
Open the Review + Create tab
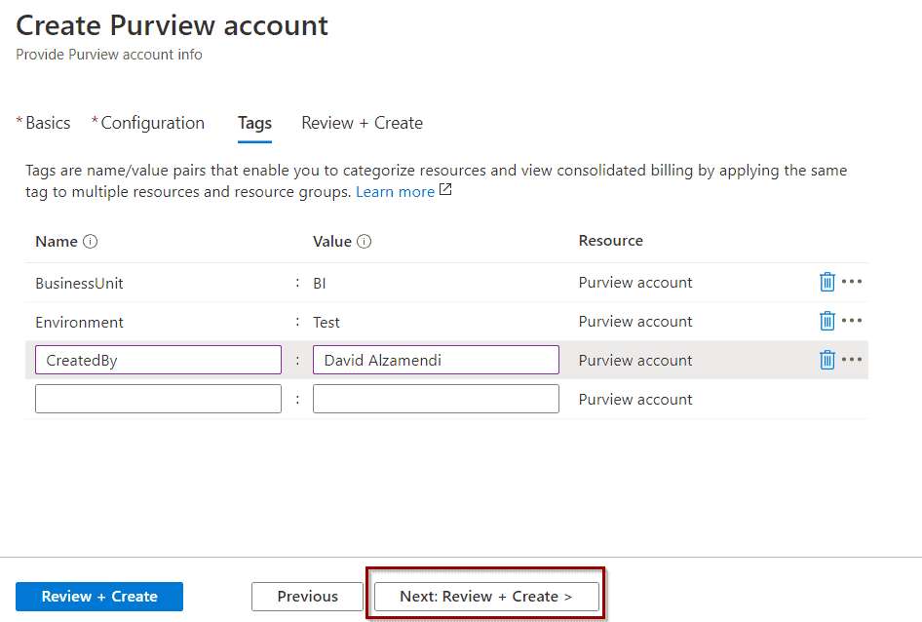coord(363,123)
